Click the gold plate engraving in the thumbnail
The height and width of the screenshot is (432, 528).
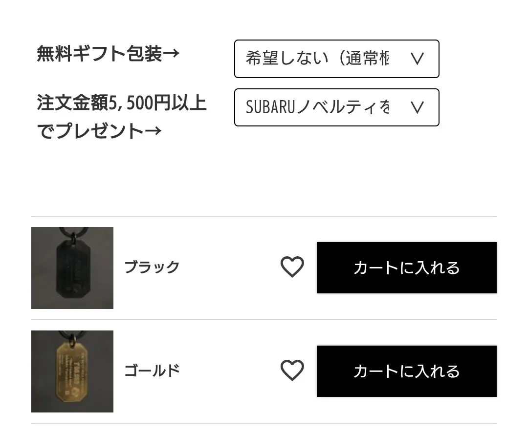tap(71, 368)
